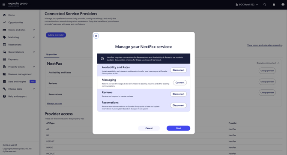Click the Provider access heading
The height and width of the screenshot is (155, 287).
[59, 114]
